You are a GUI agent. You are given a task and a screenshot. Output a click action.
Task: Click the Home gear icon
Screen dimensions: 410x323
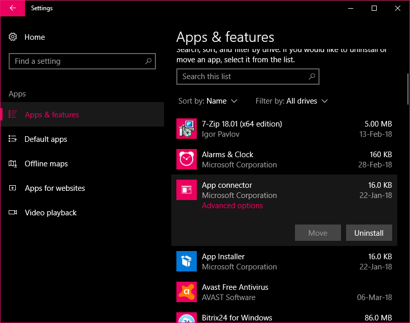click(x=13, y=37)
